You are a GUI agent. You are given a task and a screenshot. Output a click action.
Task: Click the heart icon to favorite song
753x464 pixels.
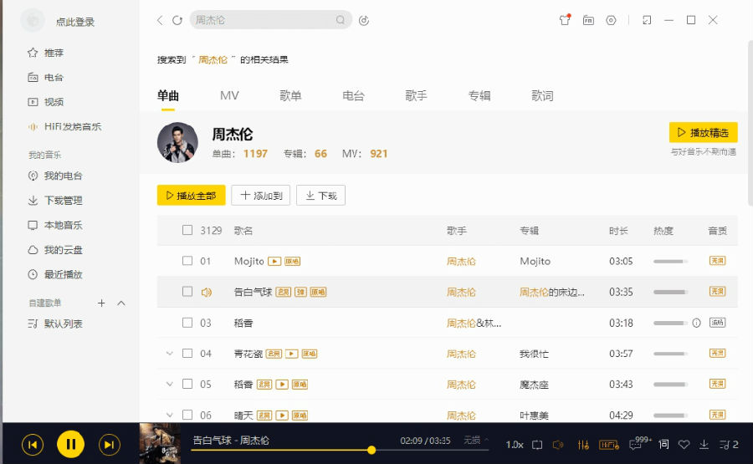click(684, 444)
